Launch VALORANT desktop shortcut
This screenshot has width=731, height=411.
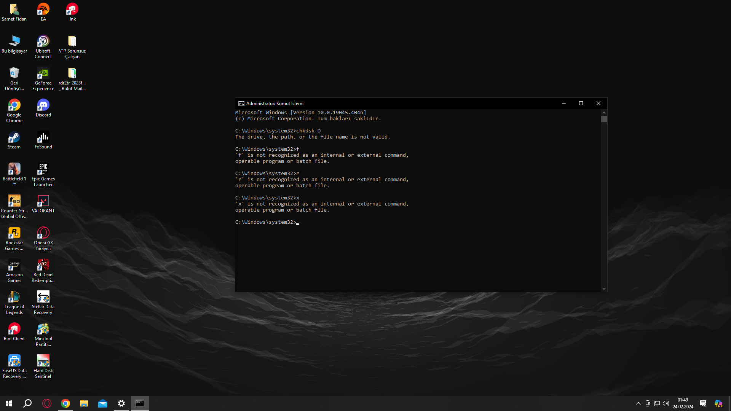43,204
